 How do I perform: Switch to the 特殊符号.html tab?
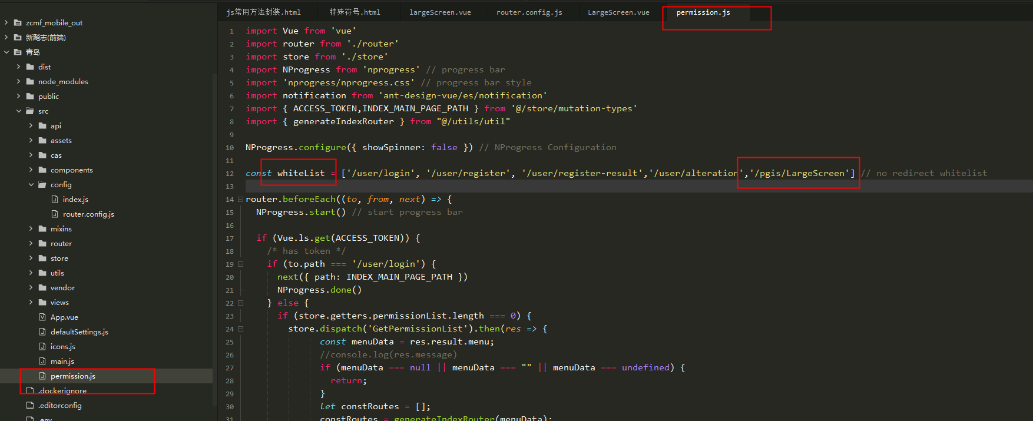355,12
